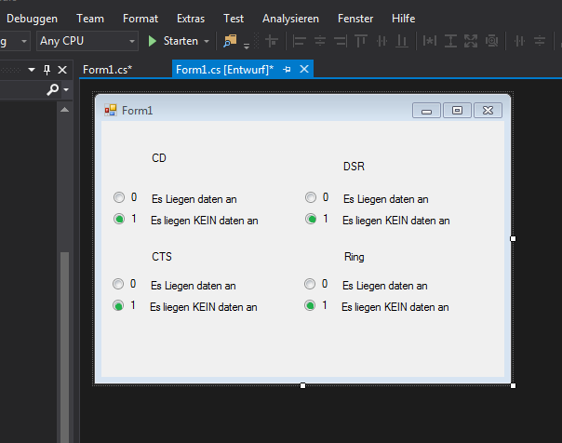Click Align Tops icon
Screen dimensions: 562x443
[361, 41]
